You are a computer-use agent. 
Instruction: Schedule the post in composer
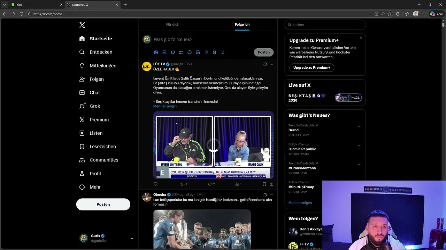coord(198,52)
